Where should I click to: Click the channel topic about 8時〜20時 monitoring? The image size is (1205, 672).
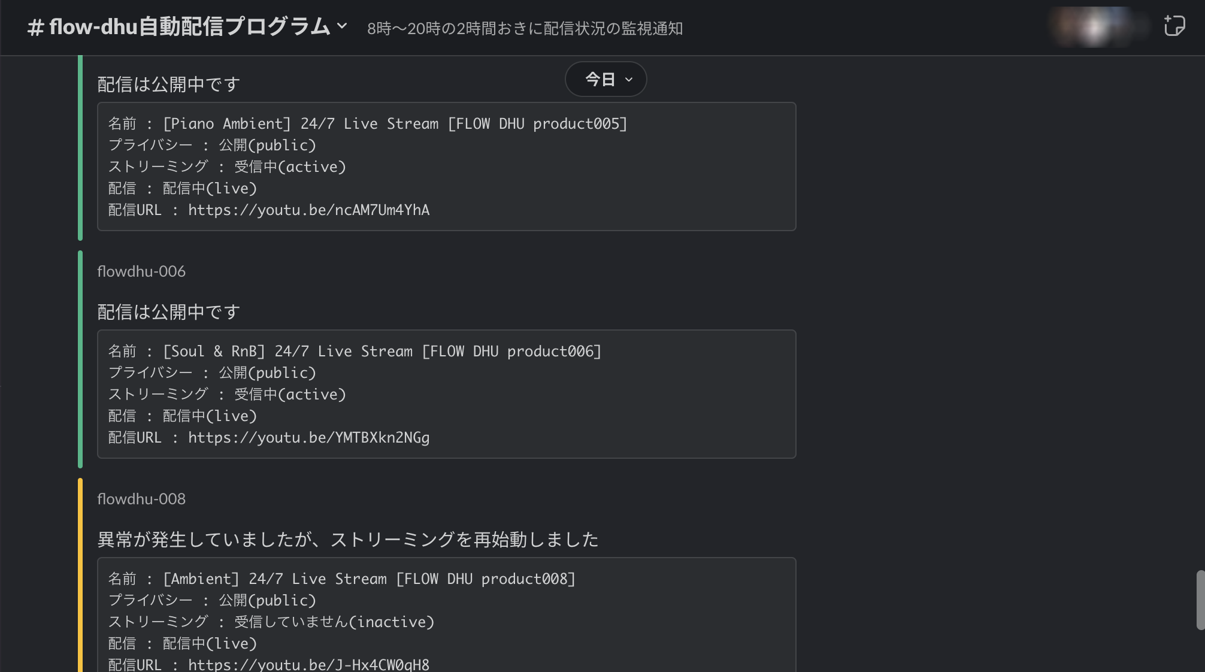pyautogui.click(x=525, y=28)
